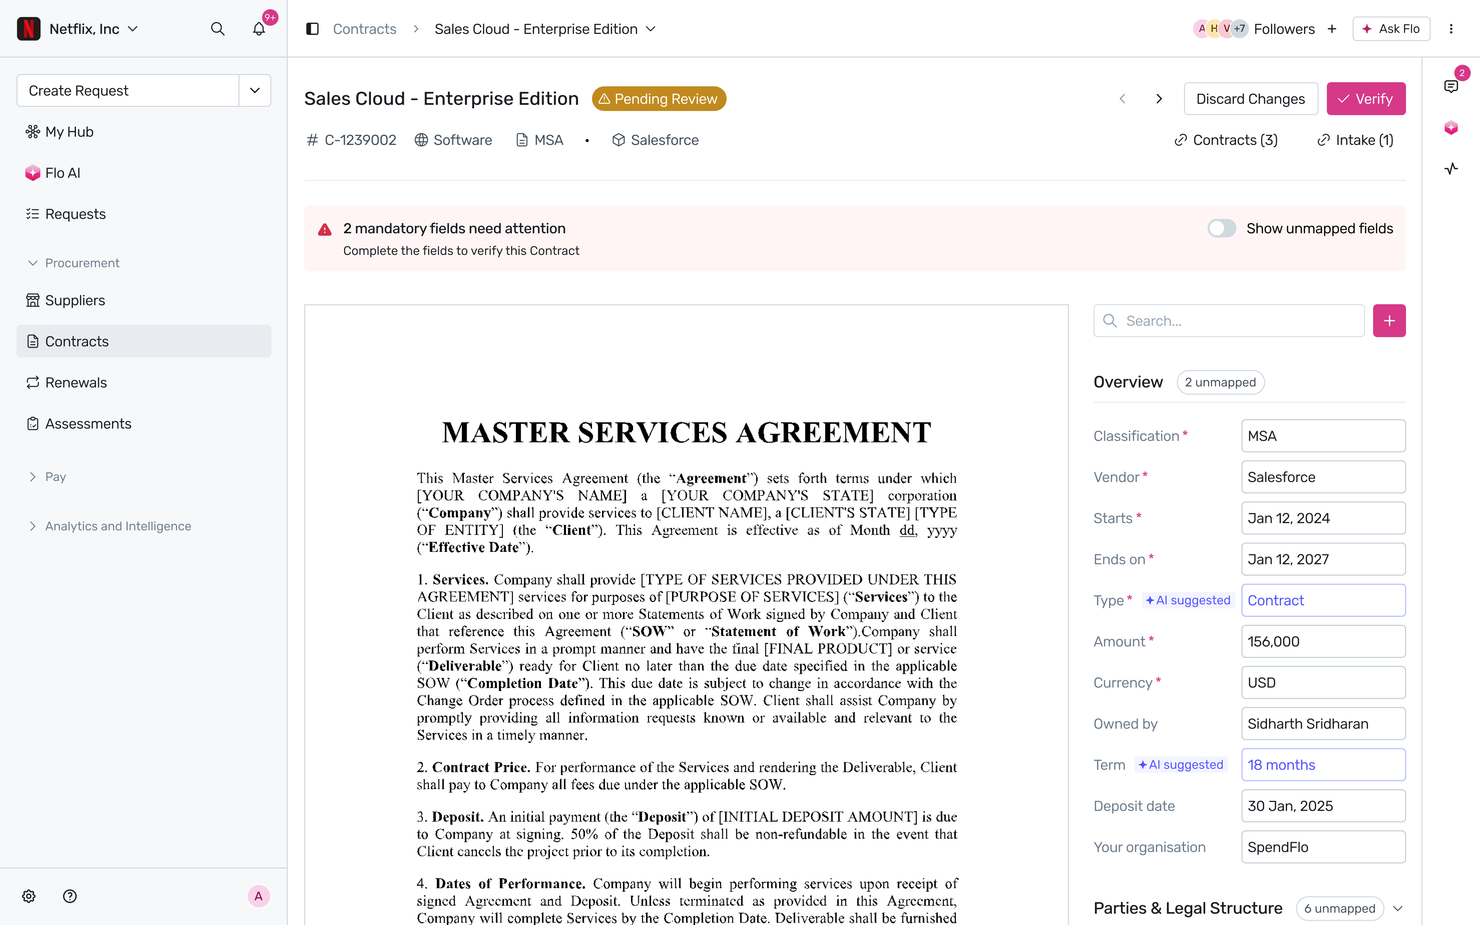
Task: Open the Contracts (3) linked items
Action: (x=1225, y=140)
